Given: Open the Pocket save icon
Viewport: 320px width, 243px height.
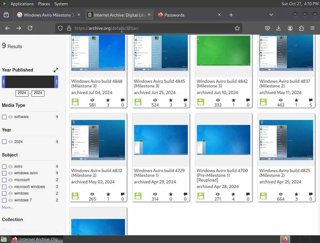Looking at the screenshot, I should coord(267,28).
